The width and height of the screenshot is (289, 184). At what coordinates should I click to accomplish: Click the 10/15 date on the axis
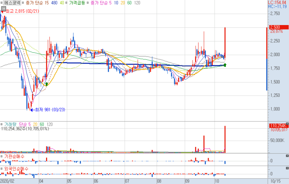276,181
